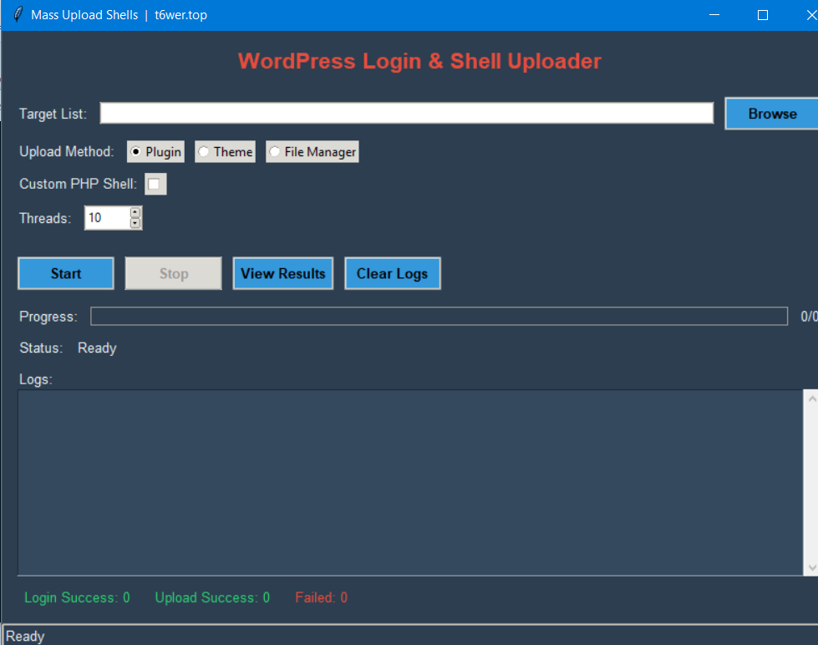Close the window
Screen dimensions: 818x645
pyautogui.click(x=810, y=14)
